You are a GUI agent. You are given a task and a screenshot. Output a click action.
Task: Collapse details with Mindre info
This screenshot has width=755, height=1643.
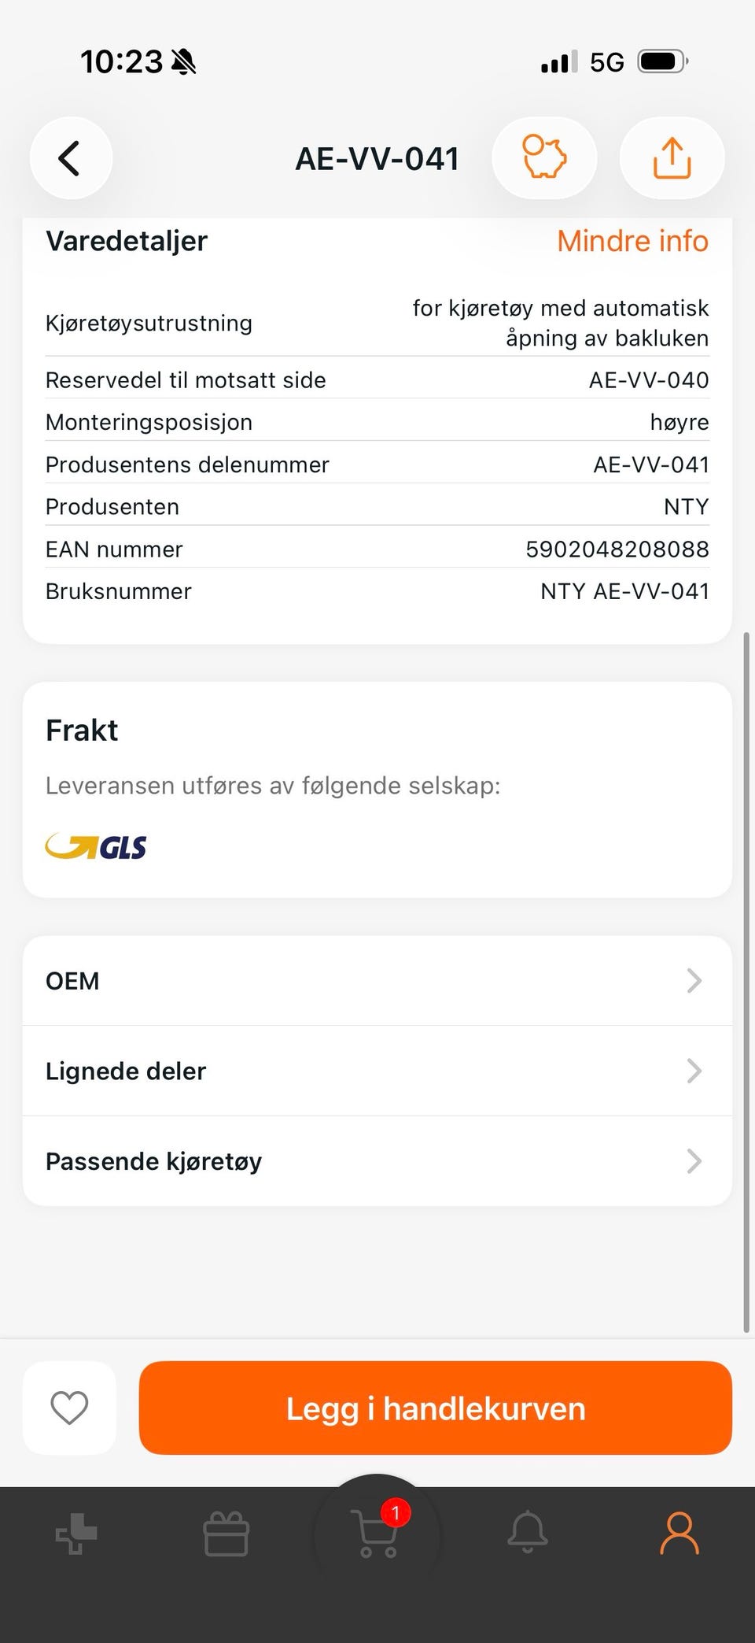pyautogui.click(x=632, y=241)
